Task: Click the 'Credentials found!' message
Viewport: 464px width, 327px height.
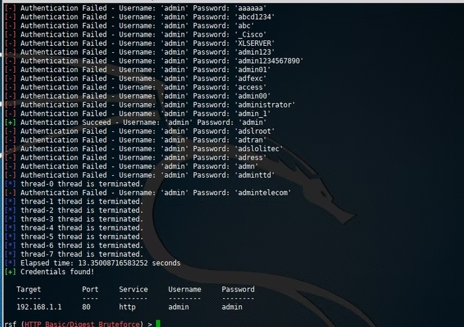Action: [57, 272]
